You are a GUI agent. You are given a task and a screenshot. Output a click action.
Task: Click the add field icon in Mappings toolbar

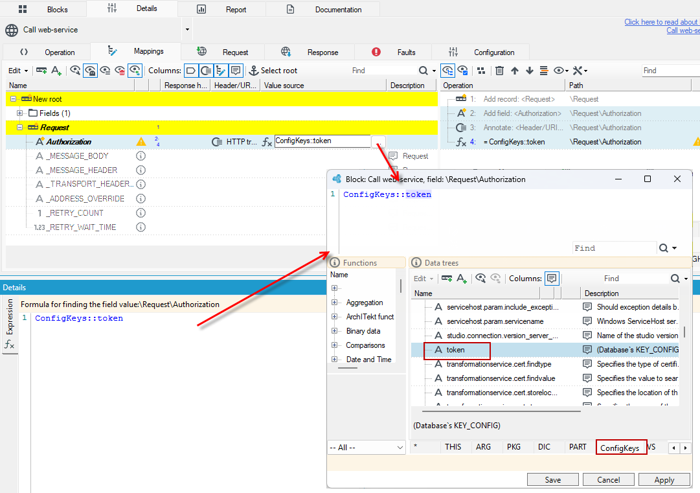click(x=56, y=71)
